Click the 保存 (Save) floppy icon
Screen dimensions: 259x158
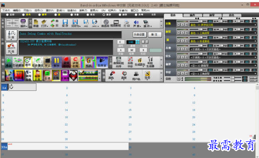coord(65,23)
